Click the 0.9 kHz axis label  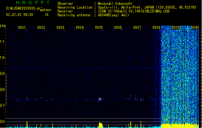pos(3,74)
